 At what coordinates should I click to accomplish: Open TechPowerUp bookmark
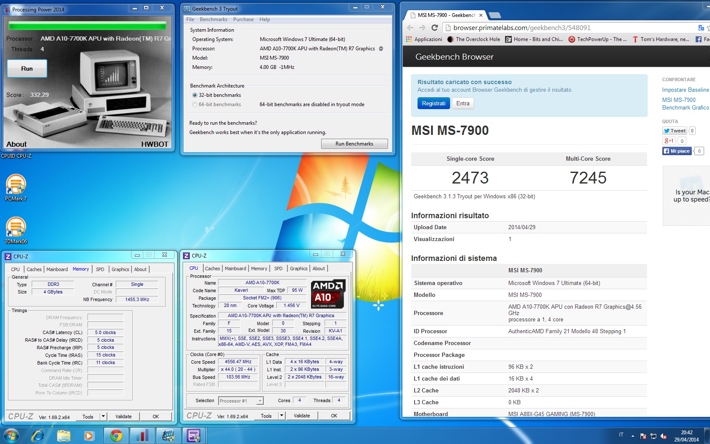(x=598, y=39)
